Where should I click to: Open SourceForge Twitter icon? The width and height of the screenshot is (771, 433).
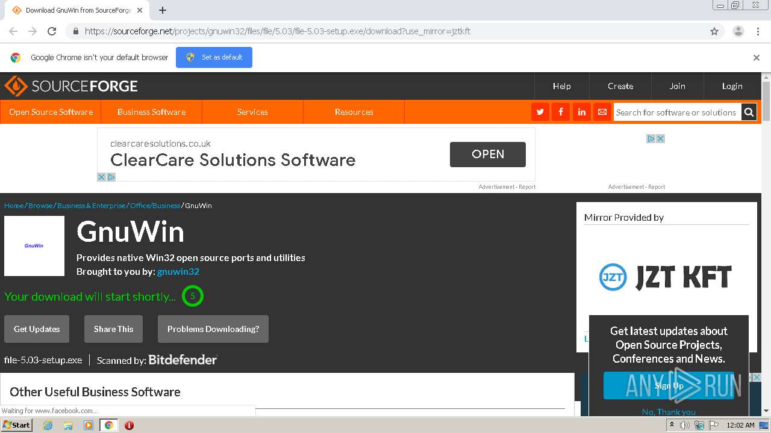pyautogui.click(x=540, y=112)
